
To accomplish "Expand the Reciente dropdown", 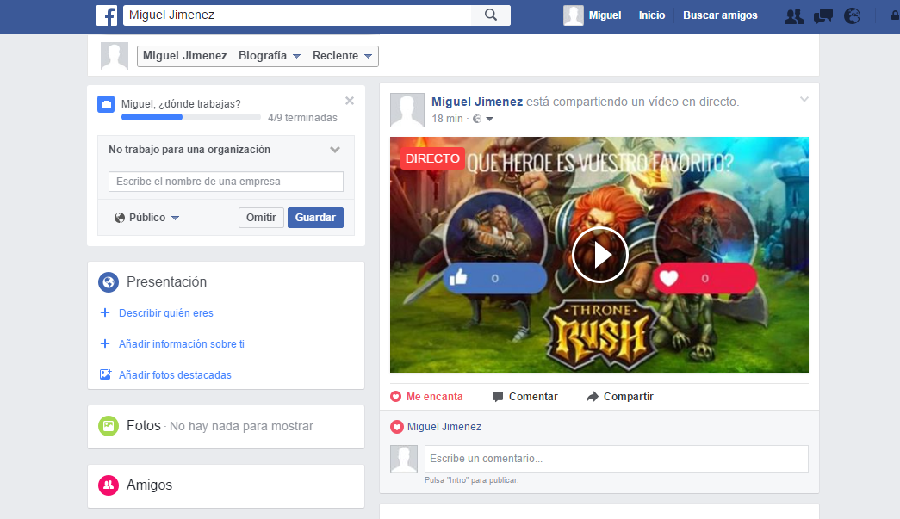I will point(343,56).
